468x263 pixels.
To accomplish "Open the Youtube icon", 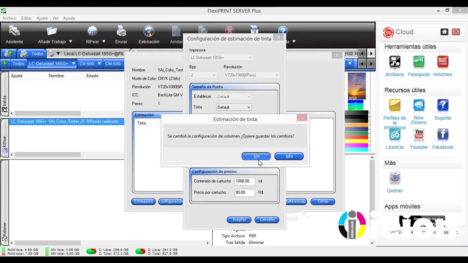I will point(419,134).
